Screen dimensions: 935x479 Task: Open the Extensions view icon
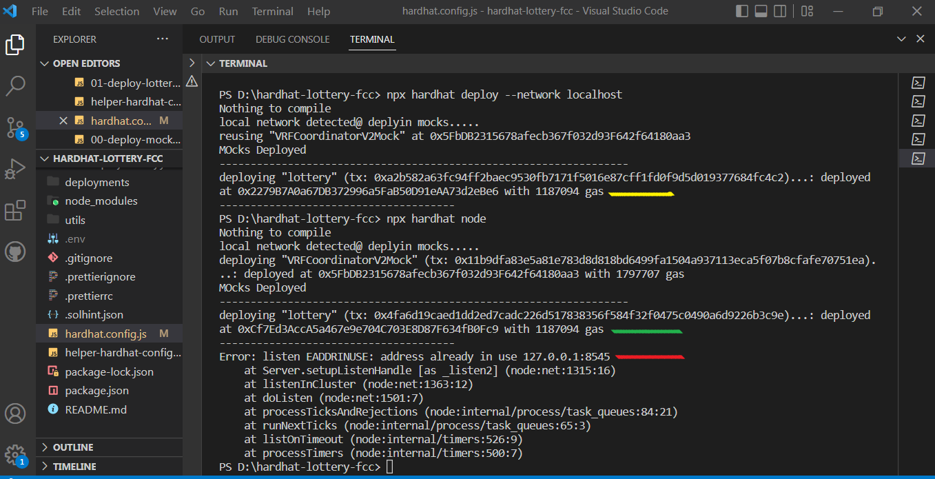pyautogui.click(x=15, y=211)
